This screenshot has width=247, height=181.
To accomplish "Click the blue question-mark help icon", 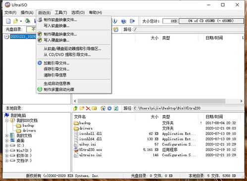I will click(x=123, y=21).
